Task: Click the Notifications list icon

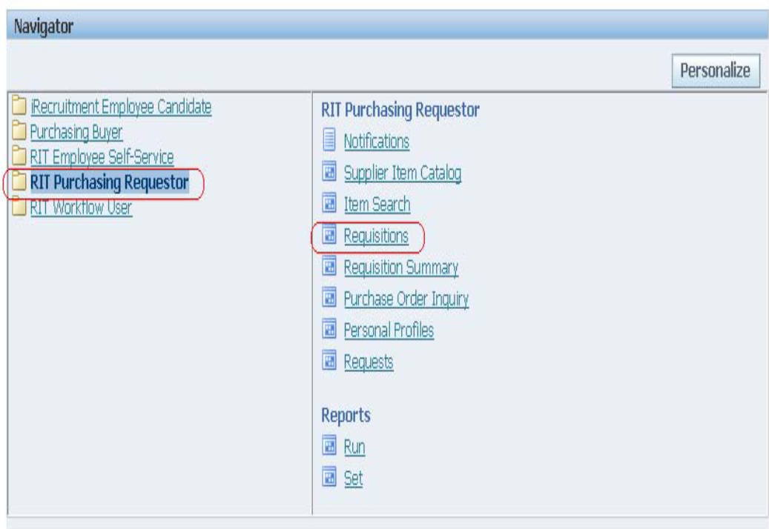Action: point(329,141)
